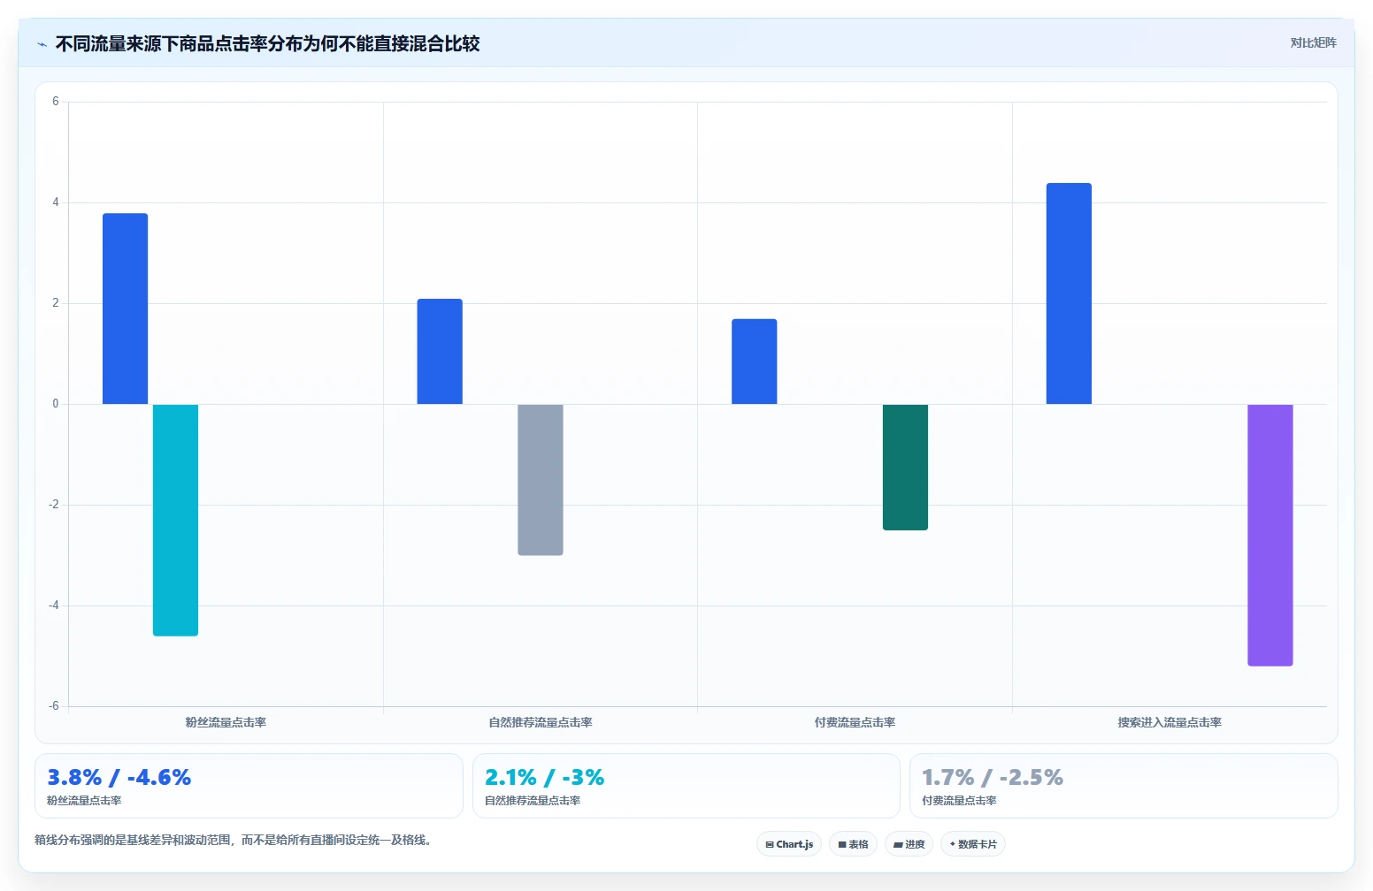Click the blue positive bar for 搜索进入流量点击率
1373x891 pixels.
pyautogui.click(x=1069, y=293)
